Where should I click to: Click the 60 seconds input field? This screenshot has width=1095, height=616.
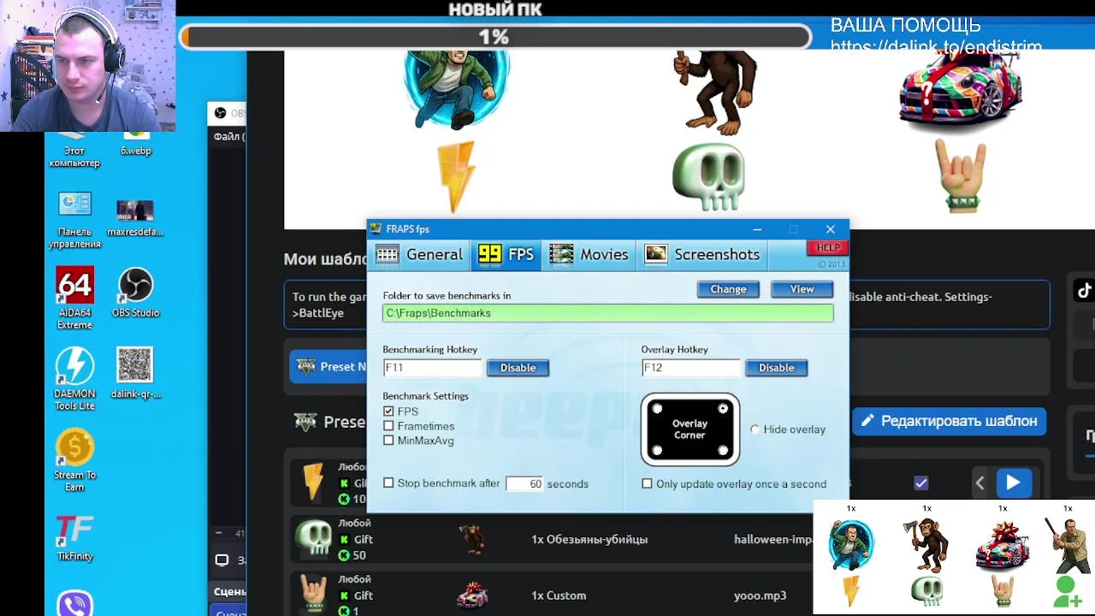tap(524, 484)
